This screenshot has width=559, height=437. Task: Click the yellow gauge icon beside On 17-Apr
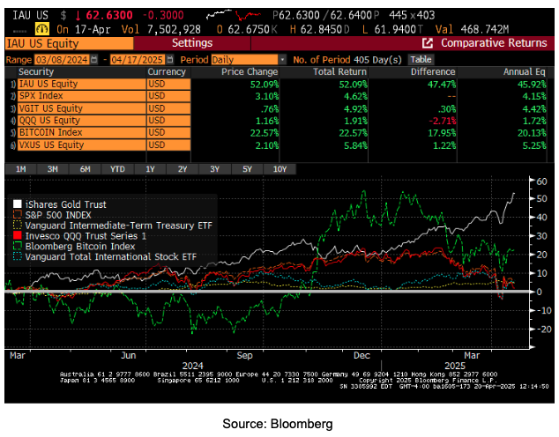point(42,28)
